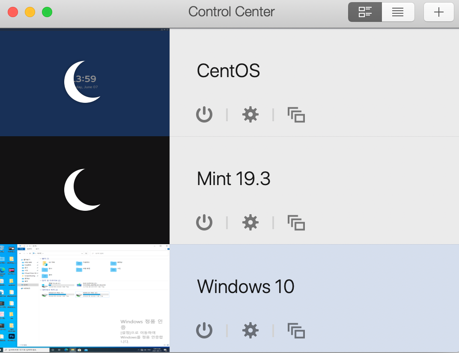Click the Mint 19.3 power icon
Viewport: 459px width, 353px height.
pos(204,222)
